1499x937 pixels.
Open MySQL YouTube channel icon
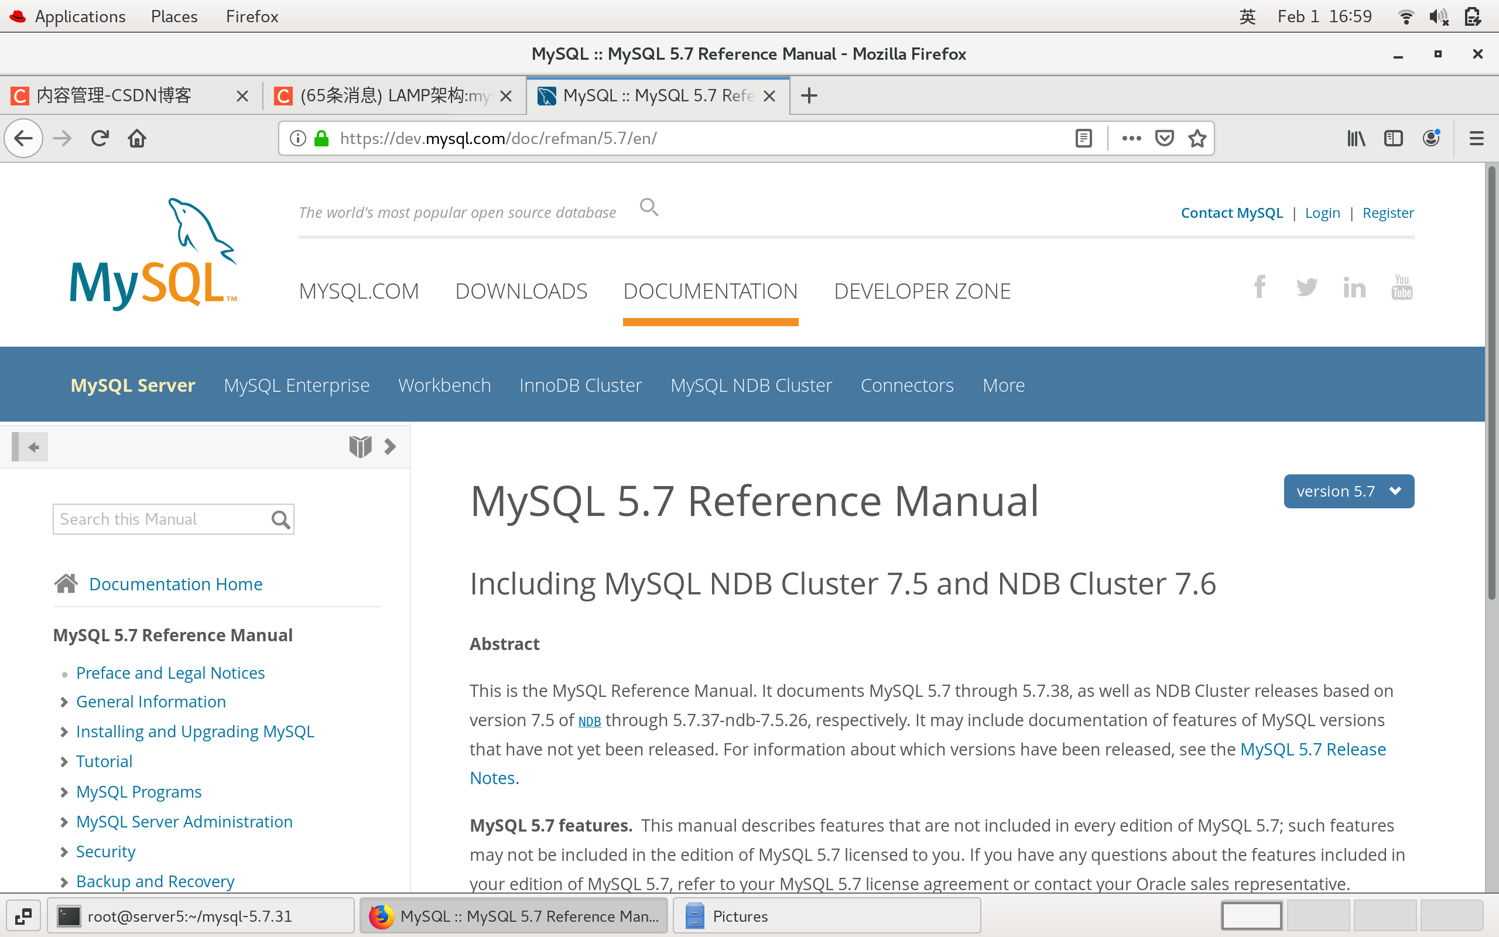pos(1402,288)
